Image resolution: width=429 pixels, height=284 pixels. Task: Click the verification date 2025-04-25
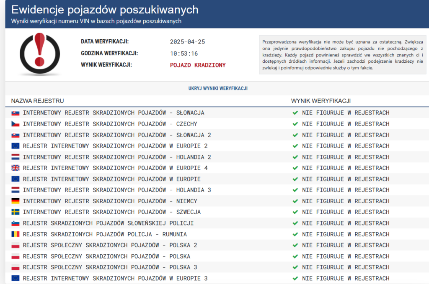pos(187,42)
